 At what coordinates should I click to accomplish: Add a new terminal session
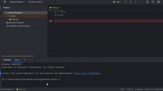pyautogui.click(x=25, y=60)
